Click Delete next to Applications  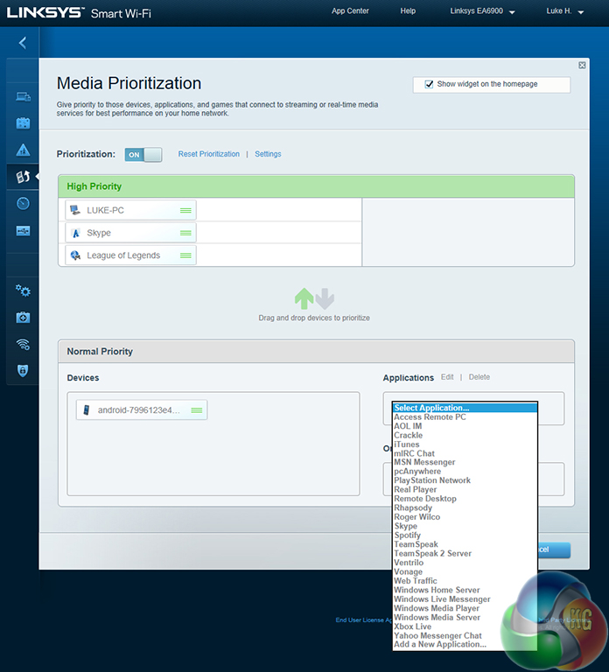click(479, 377)
